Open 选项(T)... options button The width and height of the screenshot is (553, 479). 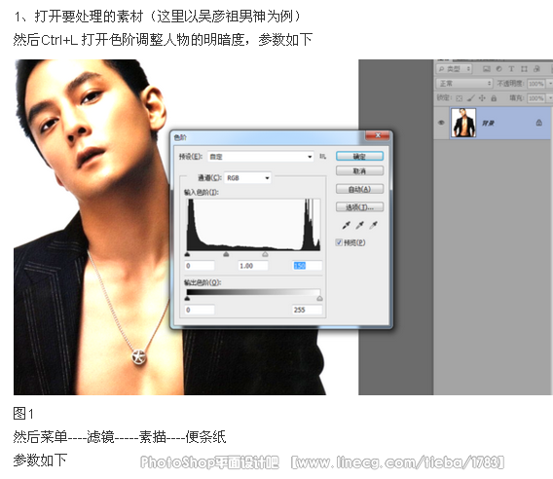(x=359, y=207)
